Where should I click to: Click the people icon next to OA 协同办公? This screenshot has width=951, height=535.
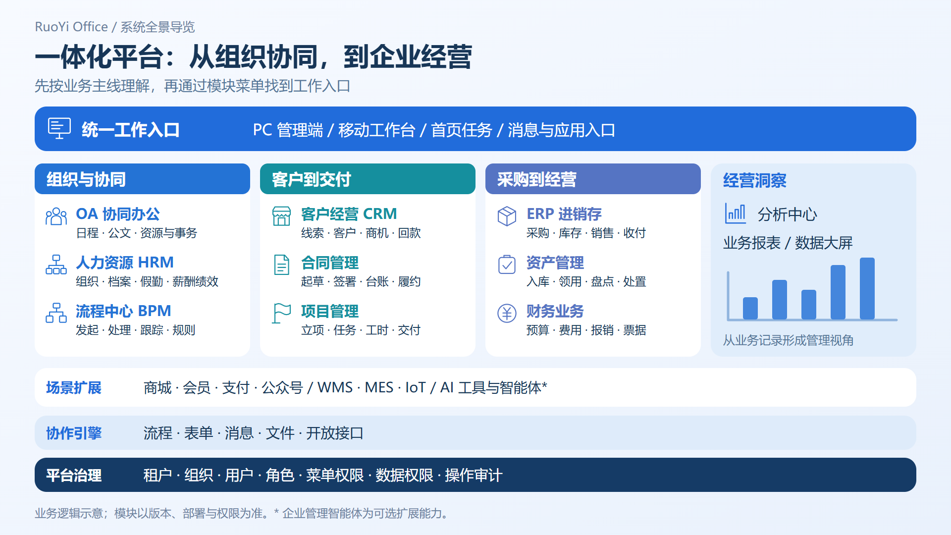(x=56, y=216)
